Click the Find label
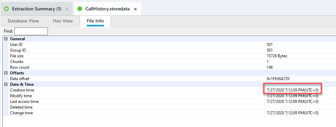The image size is (336, 127). 8,31
